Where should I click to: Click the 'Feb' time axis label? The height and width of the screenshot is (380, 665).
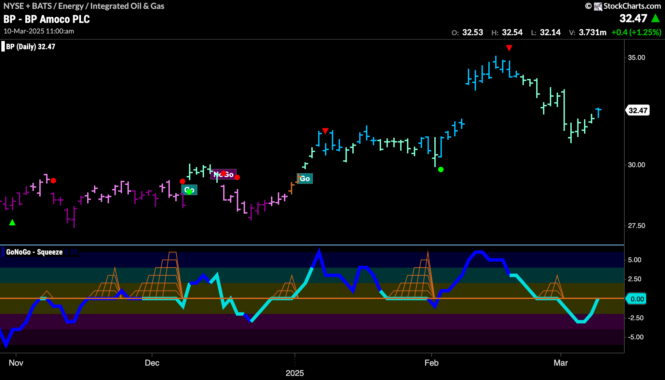tap(432, 363)
